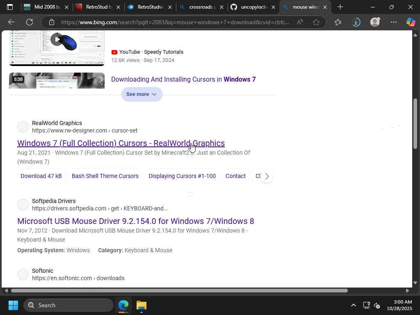Viewport: 420px width, 315px height.
Task: Click the address bar URL field
Action: click(175, 22)
